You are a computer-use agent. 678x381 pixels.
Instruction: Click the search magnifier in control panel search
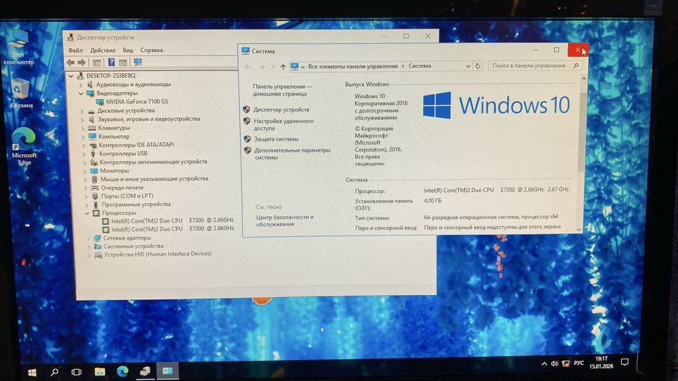click(x=576, y=66)
